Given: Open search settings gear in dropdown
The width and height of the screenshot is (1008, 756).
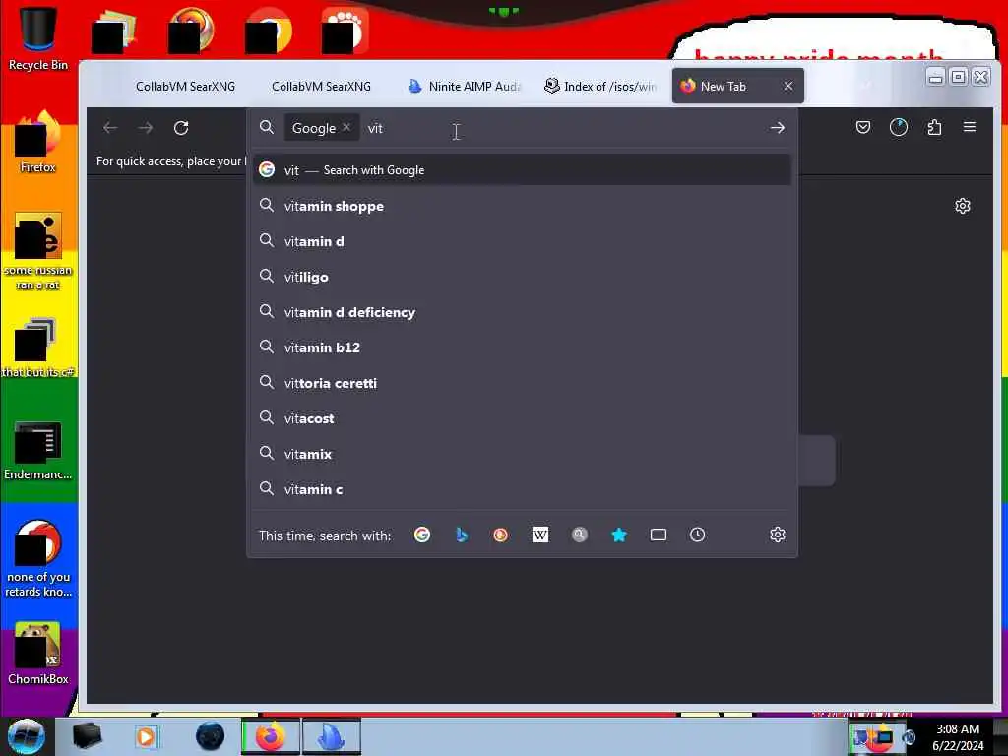Looking at the screenshot, I should pyautogui.click(x=778, y=535).
